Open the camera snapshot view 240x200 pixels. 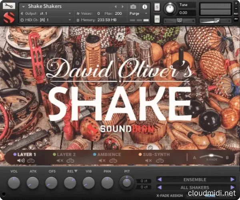133,7
